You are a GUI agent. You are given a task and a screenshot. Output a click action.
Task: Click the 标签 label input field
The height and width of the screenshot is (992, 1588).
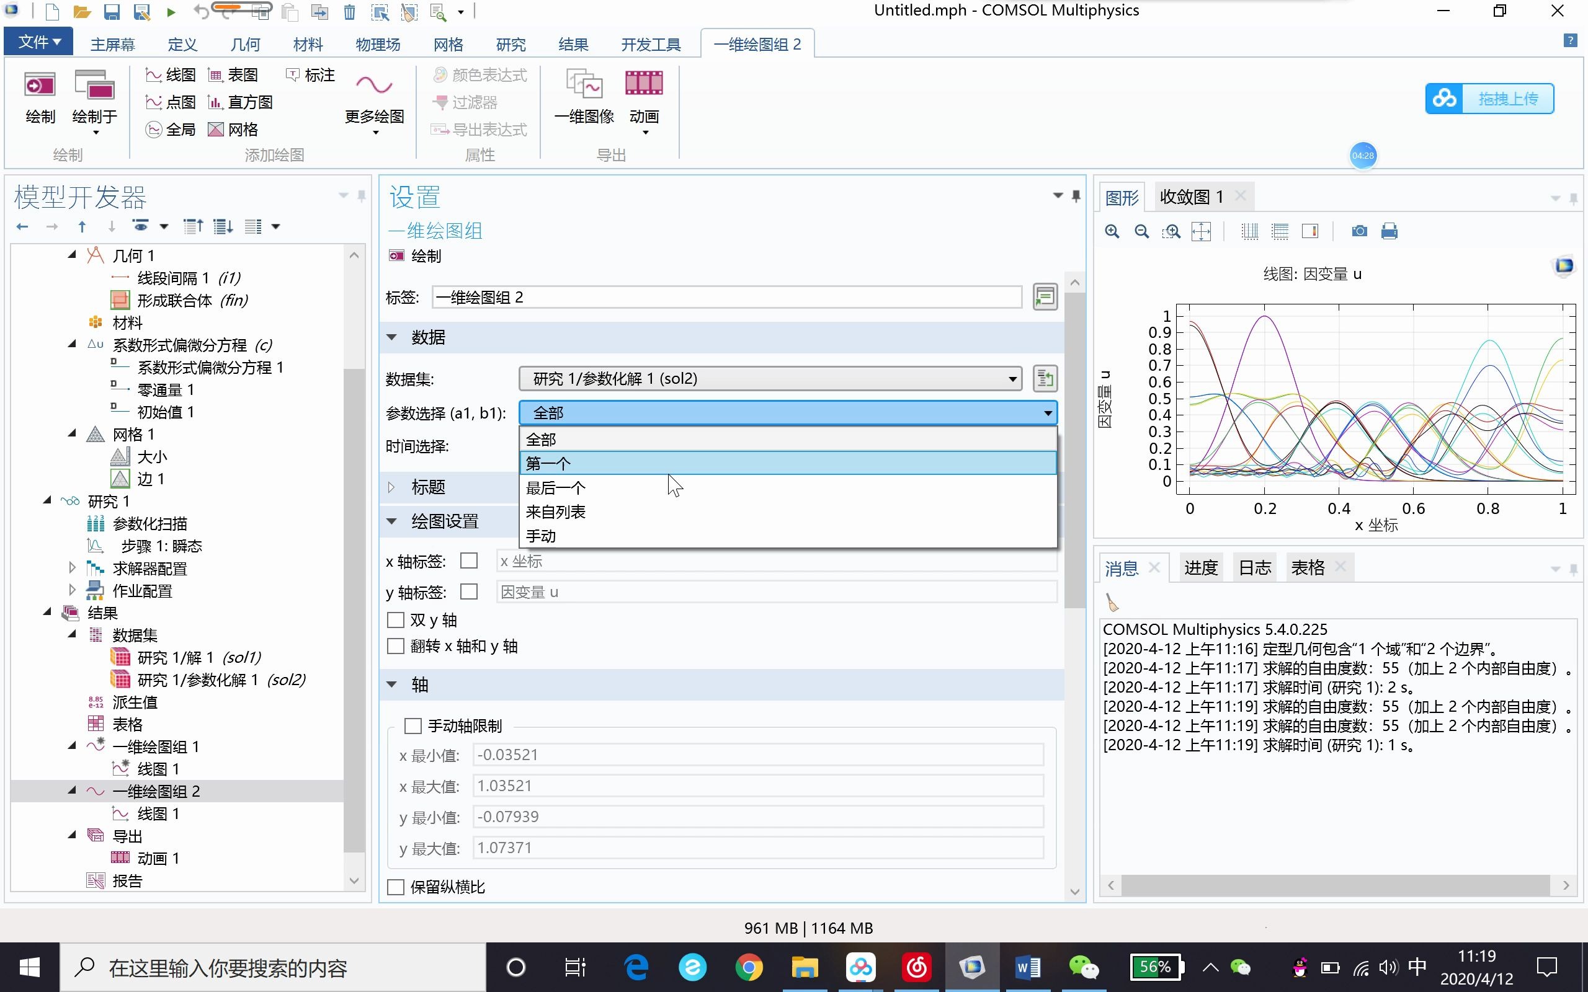[x=726, y=297]
